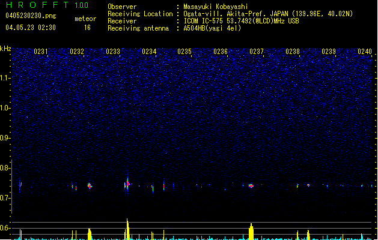Click the 1.1 kHz frequency axis label
The height and width of the screenshot is (240, 378).
coord(5,78)
